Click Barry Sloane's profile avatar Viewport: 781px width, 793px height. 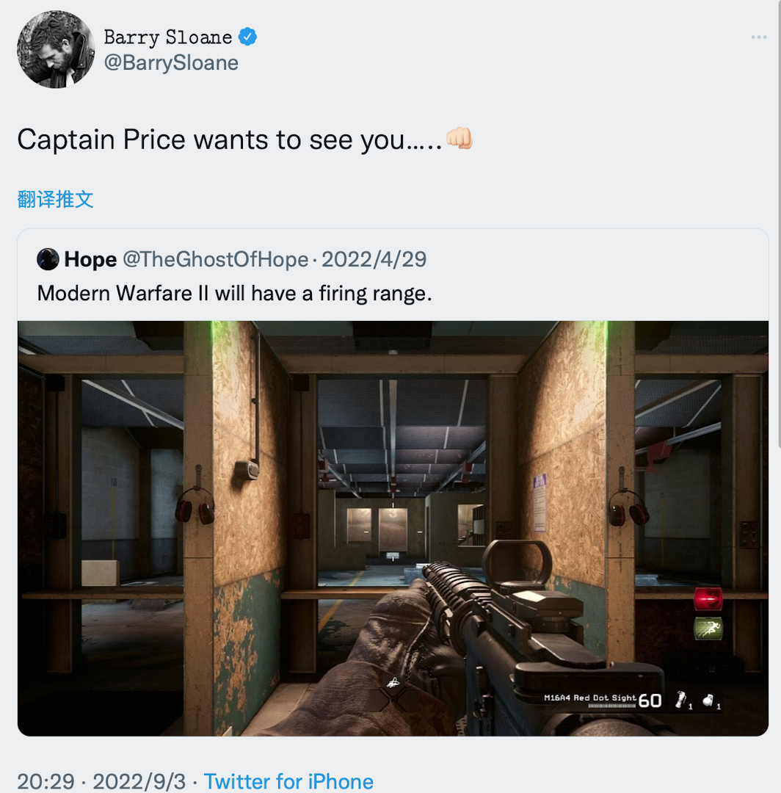click(x=56, y=50)
